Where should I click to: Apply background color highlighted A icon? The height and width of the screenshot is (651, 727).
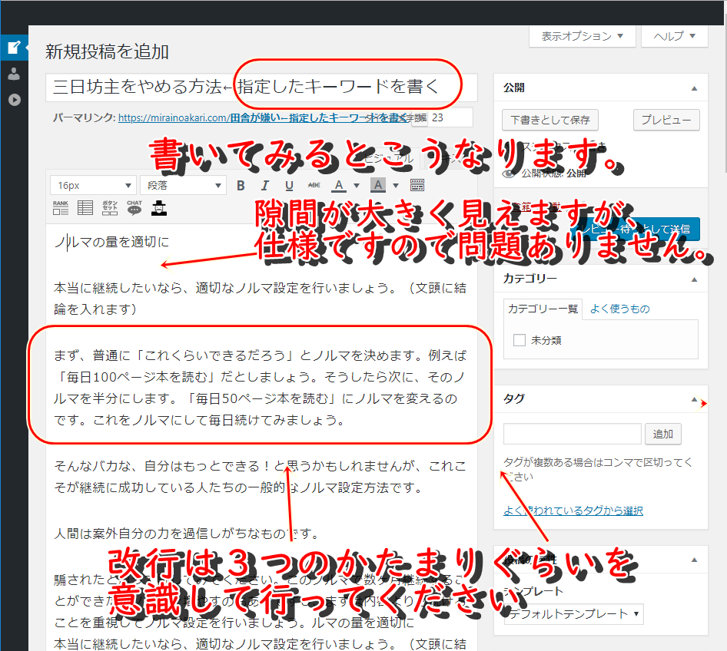point(378,186)
